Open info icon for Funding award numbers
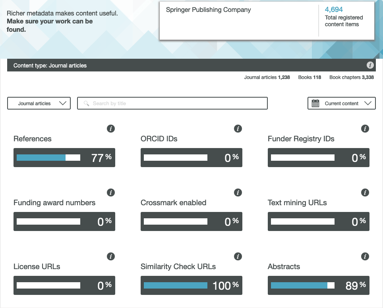The width and height of the screenshot is (383, 308). [111, 192]
